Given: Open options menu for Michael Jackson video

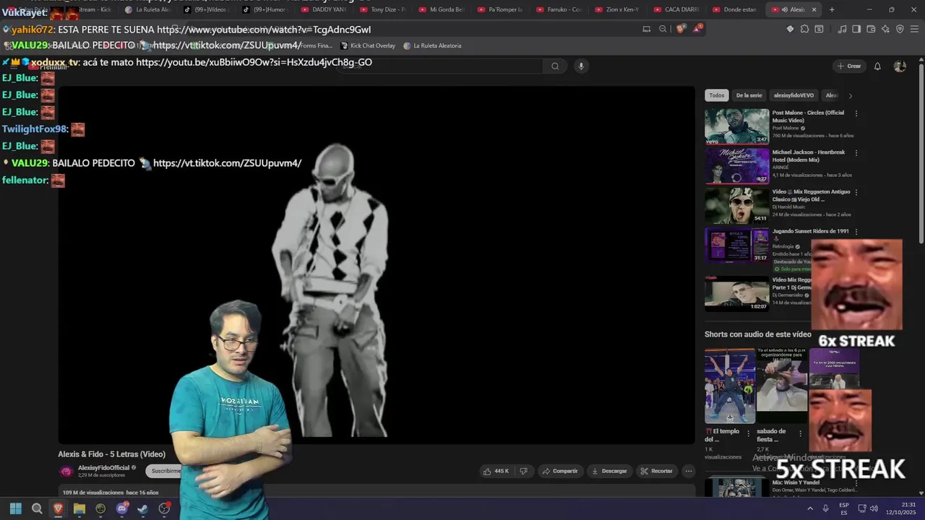Looking at the screenshot, I should 856,153.
